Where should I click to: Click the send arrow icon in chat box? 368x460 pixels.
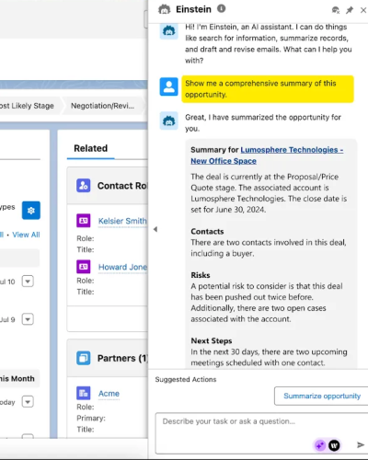tap(361, 444)
